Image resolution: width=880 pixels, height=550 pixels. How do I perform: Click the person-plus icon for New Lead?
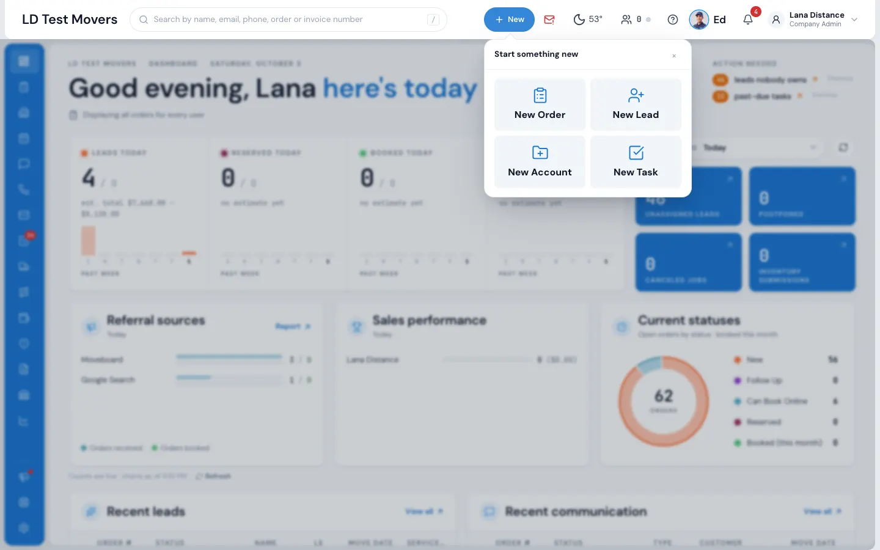pos(636,95)
